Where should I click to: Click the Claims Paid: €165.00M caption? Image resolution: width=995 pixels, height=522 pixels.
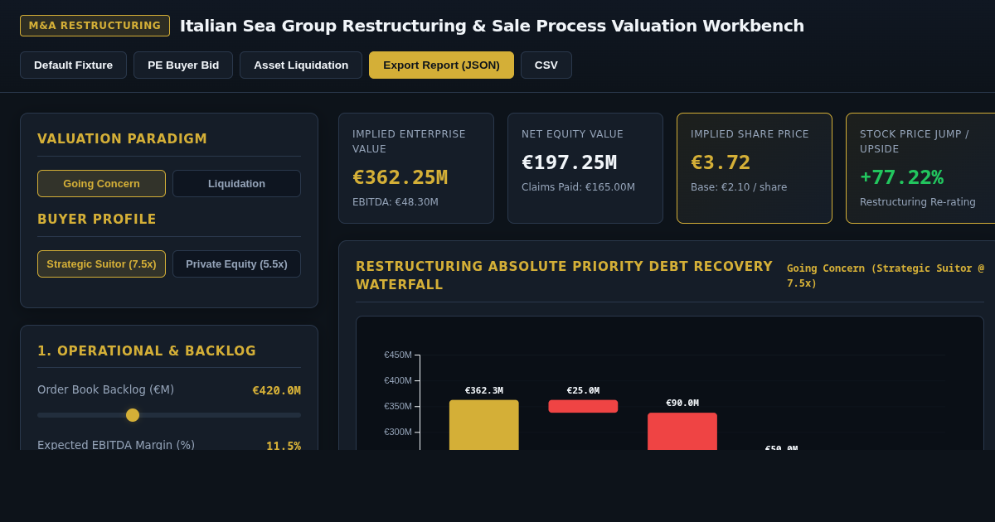[578, 187]
